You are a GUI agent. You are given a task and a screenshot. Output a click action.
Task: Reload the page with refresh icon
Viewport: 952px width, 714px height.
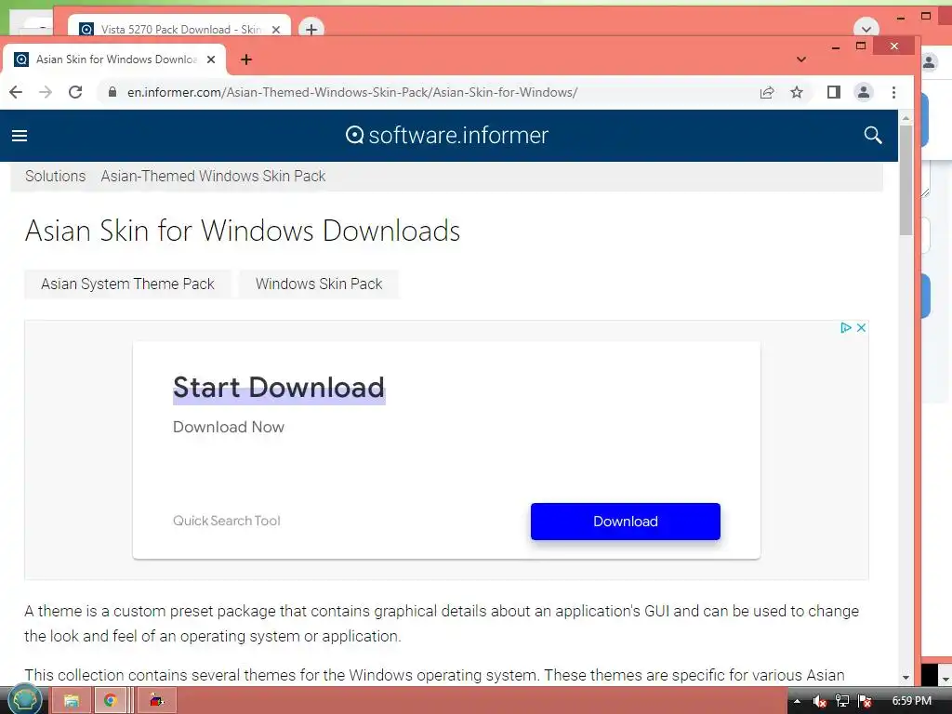point(75,92)
